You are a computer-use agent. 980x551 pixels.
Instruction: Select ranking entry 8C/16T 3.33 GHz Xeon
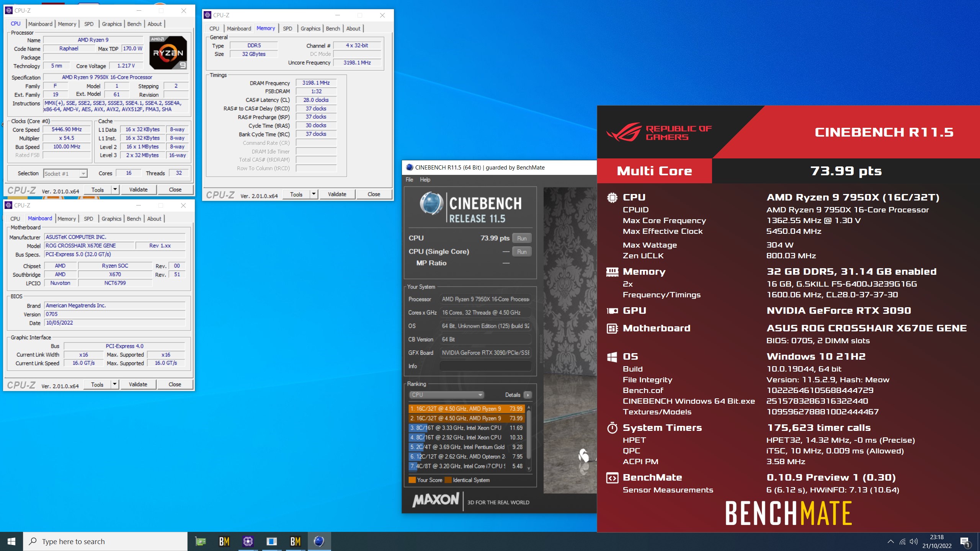[x=466, y=428]
